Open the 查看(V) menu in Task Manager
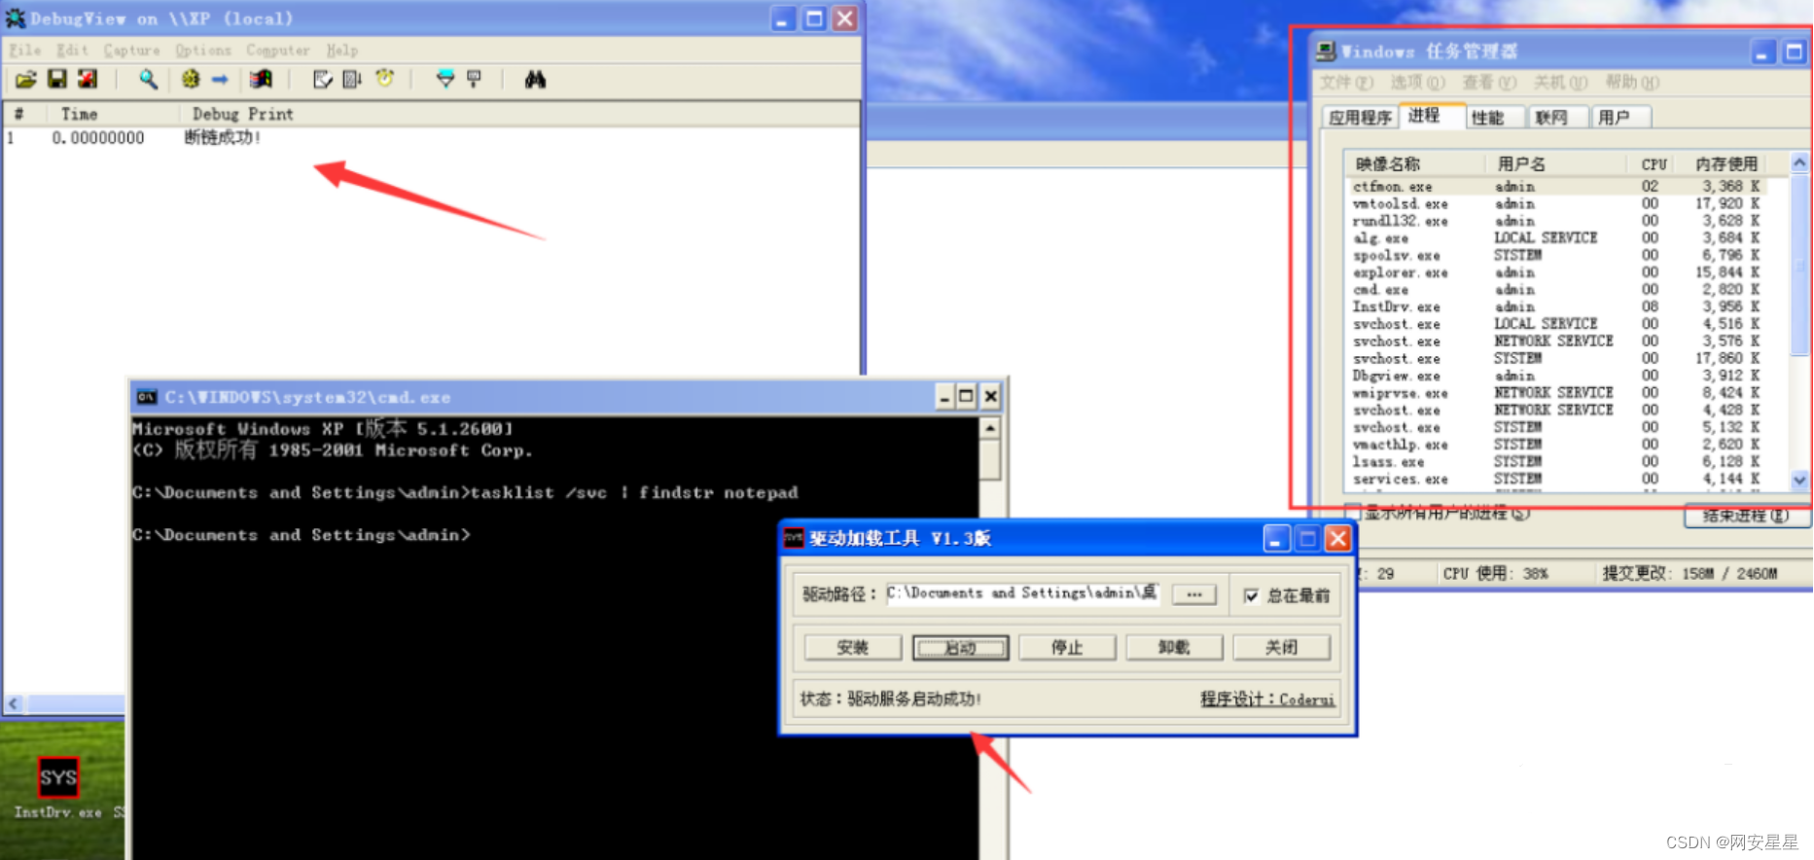Viewport: 1814px width, 860px height. (x=1489, y=83)
